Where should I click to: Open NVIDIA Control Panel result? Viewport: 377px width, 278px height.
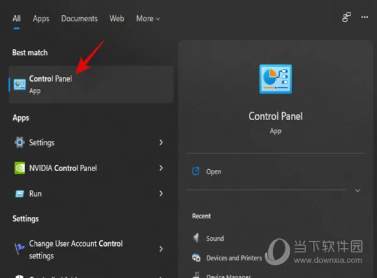pyautogui.click(x=63, y=168)
